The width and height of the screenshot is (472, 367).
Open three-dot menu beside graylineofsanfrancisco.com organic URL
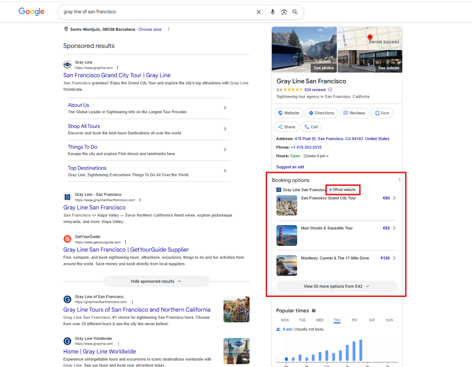(132, 302)
